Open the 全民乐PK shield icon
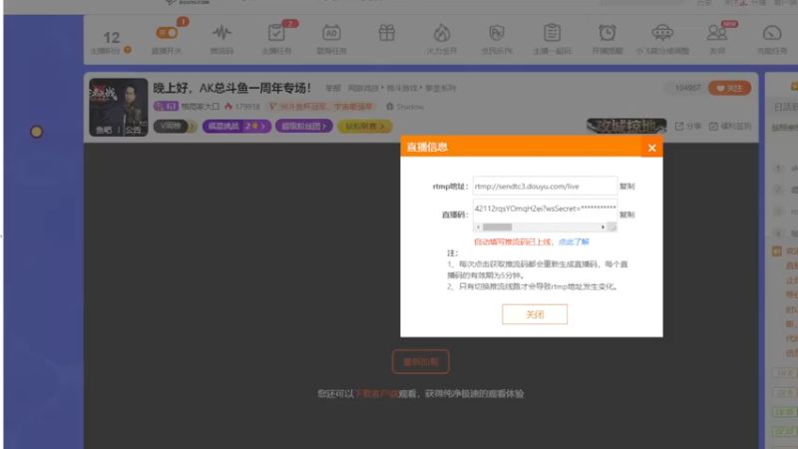This screenshot has height=449, width=798. pyautogui.click(x=497, y=33)
